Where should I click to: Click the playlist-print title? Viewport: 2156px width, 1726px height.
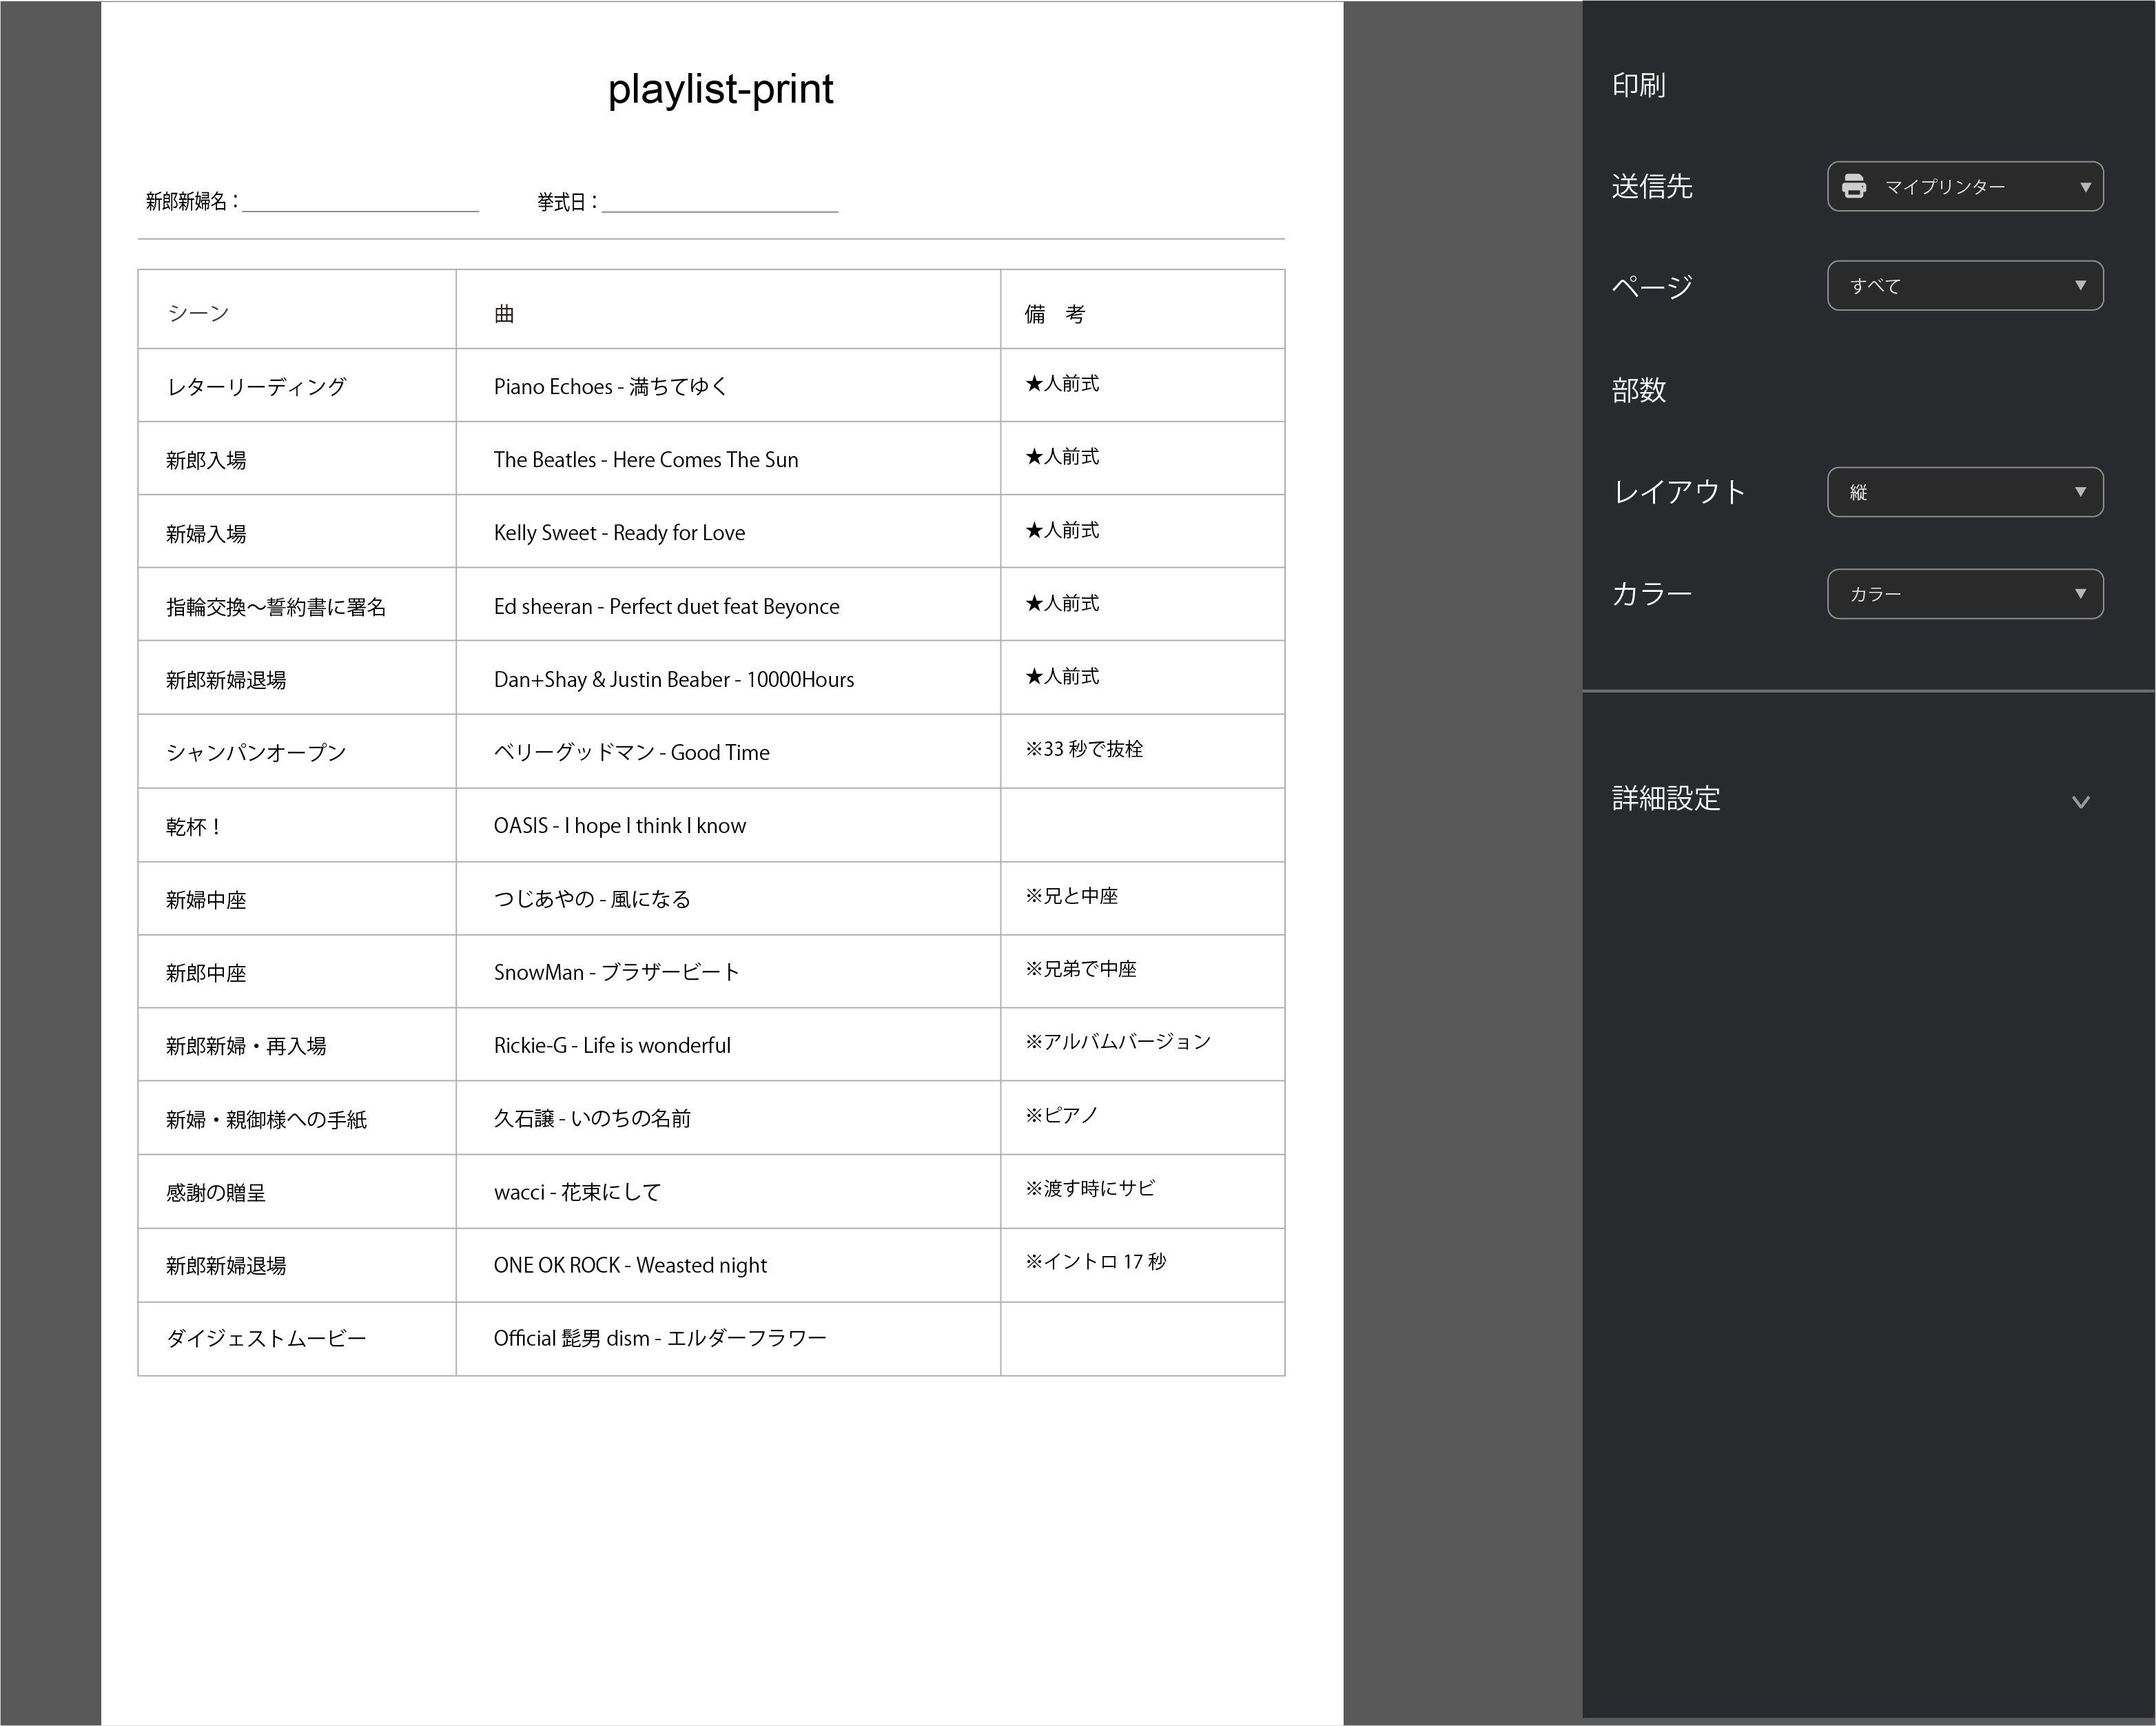point(720,89)
